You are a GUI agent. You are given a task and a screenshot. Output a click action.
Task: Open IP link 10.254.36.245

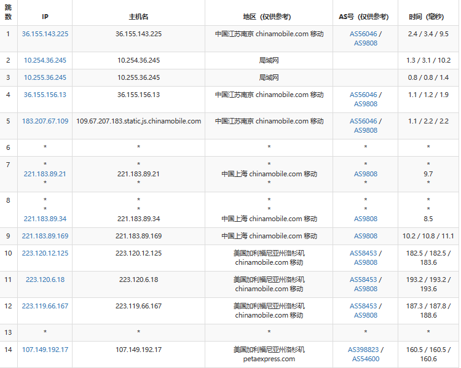coord(45,60)
